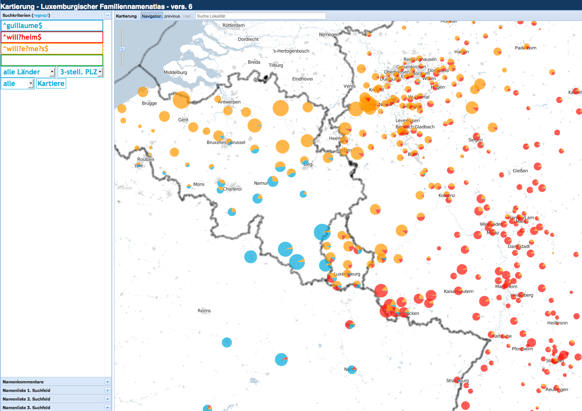582x411 pixels.
Task: Focus the red ^will?helm$ search field
Action: 52,37
